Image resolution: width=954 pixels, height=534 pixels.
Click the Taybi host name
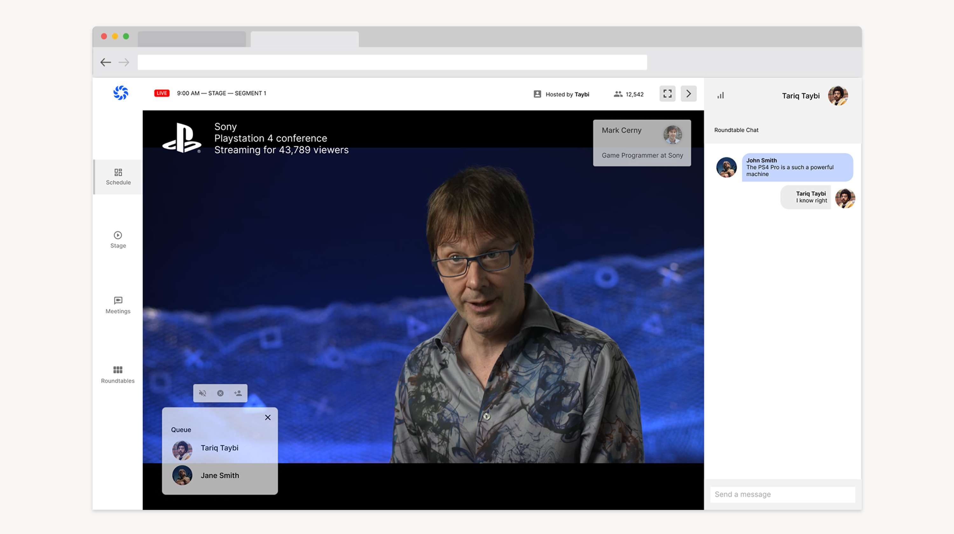pyautogui.click(x=582, y=94)
